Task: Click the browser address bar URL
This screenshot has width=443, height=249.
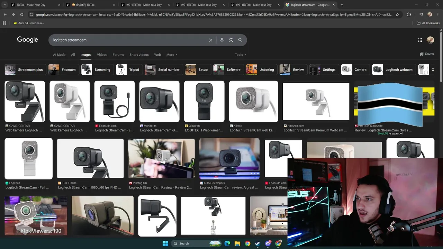Action: click(214, 15)
